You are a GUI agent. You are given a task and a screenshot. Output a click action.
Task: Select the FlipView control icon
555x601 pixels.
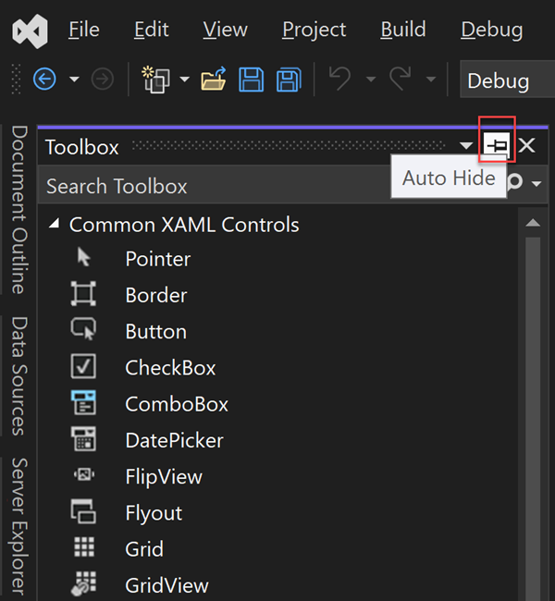tap(84, 474)
